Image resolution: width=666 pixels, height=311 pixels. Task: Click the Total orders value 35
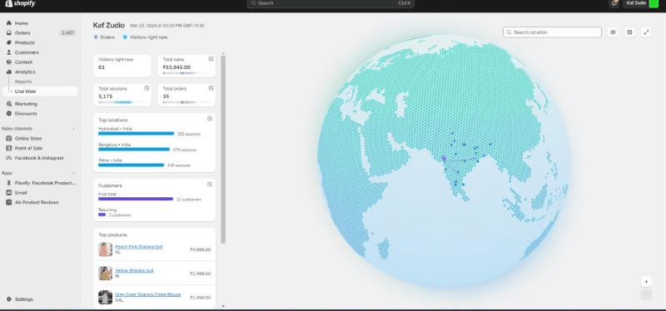[166, 96]
